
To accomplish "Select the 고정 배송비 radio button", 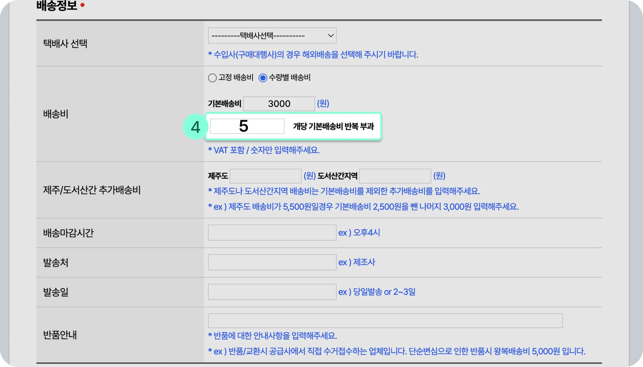I will pos(212,78).
